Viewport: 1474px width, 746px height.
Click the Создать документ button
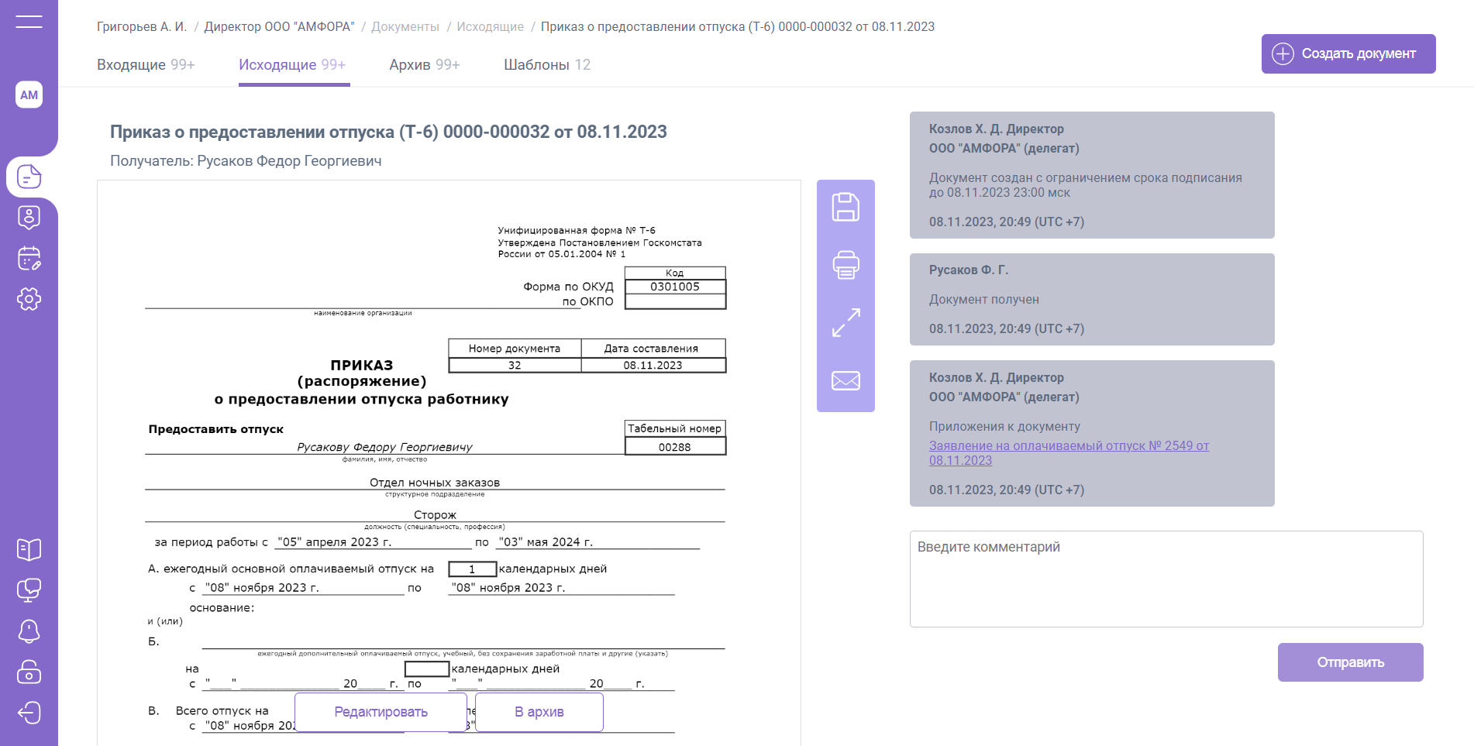coord(1348,53)
